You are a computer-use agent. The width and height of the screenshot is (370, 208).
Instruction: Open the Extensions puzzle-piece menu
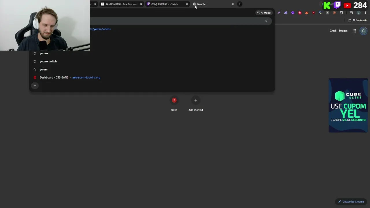pyautogui.click(x=341, y=13)
